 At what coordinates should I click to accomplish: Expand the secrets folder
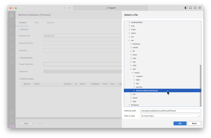pyautogui.click(x=134, y=87)
